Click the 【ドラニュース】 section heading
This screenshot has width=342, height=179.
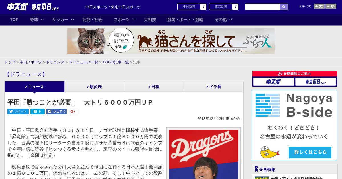pos(25,74)
